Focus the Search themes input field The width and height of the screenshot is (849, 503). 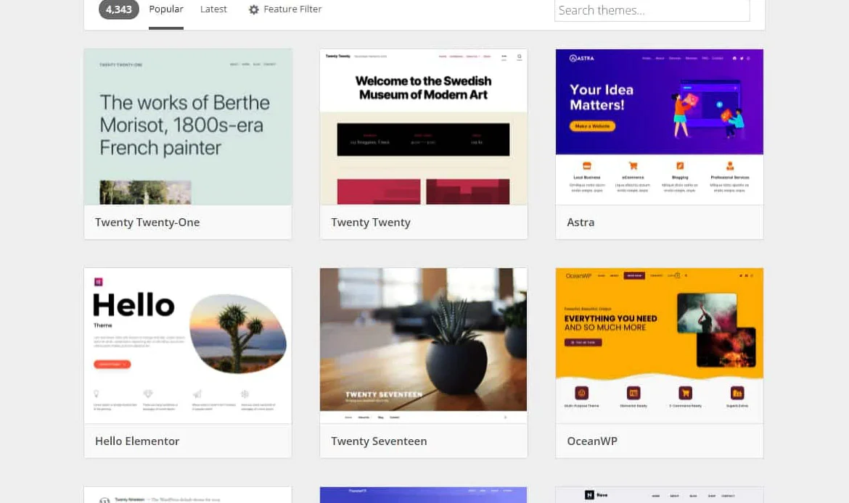[x=652, y=10]
